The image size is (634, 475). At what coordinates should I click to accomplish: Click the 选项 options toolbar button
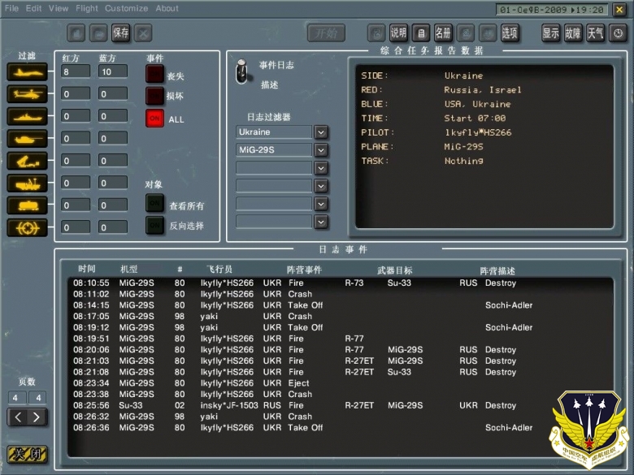tap(510, 33)
